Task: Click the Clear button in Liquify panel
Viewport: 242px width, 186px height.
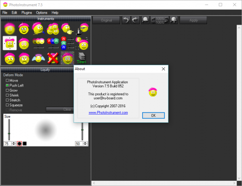Action: pyautogui.click(x=60, y=109)
